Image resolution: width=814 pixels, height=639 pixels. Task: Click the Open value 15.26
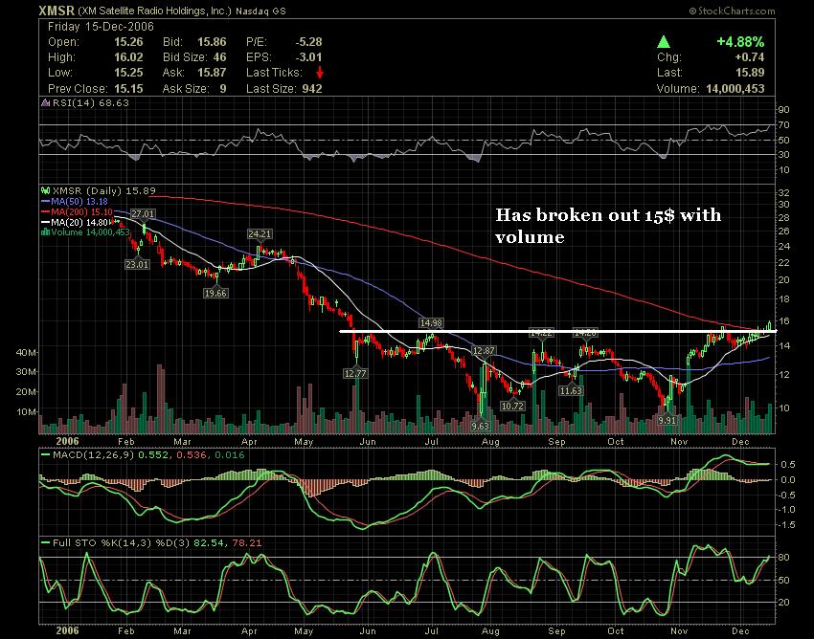[x=128, y=42]
